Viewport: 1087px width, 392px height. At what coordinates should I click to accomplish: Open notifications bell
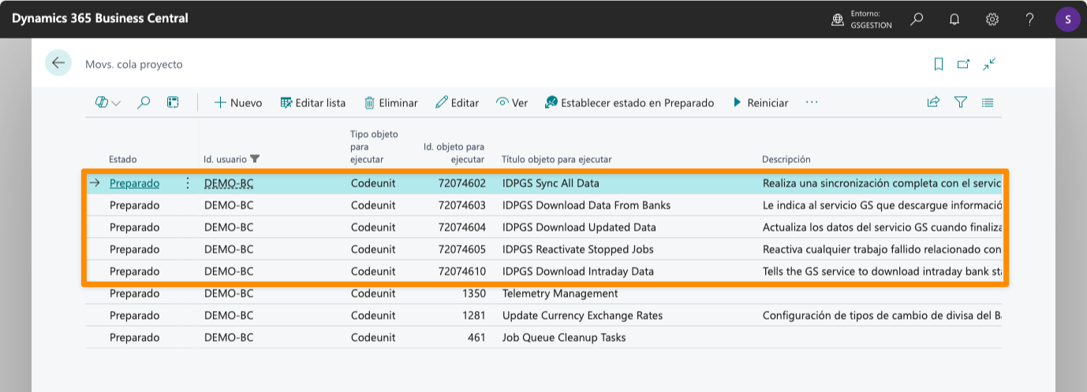tap(954, 19)
